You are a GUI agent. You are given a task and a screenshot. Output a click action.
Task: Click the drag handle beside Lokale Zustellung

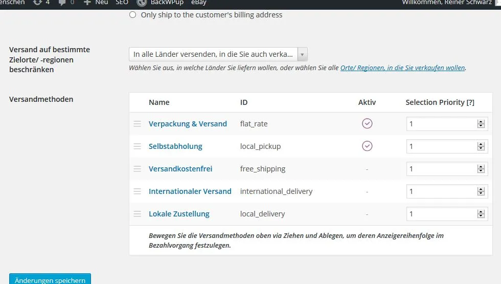[x=138, y=214]
